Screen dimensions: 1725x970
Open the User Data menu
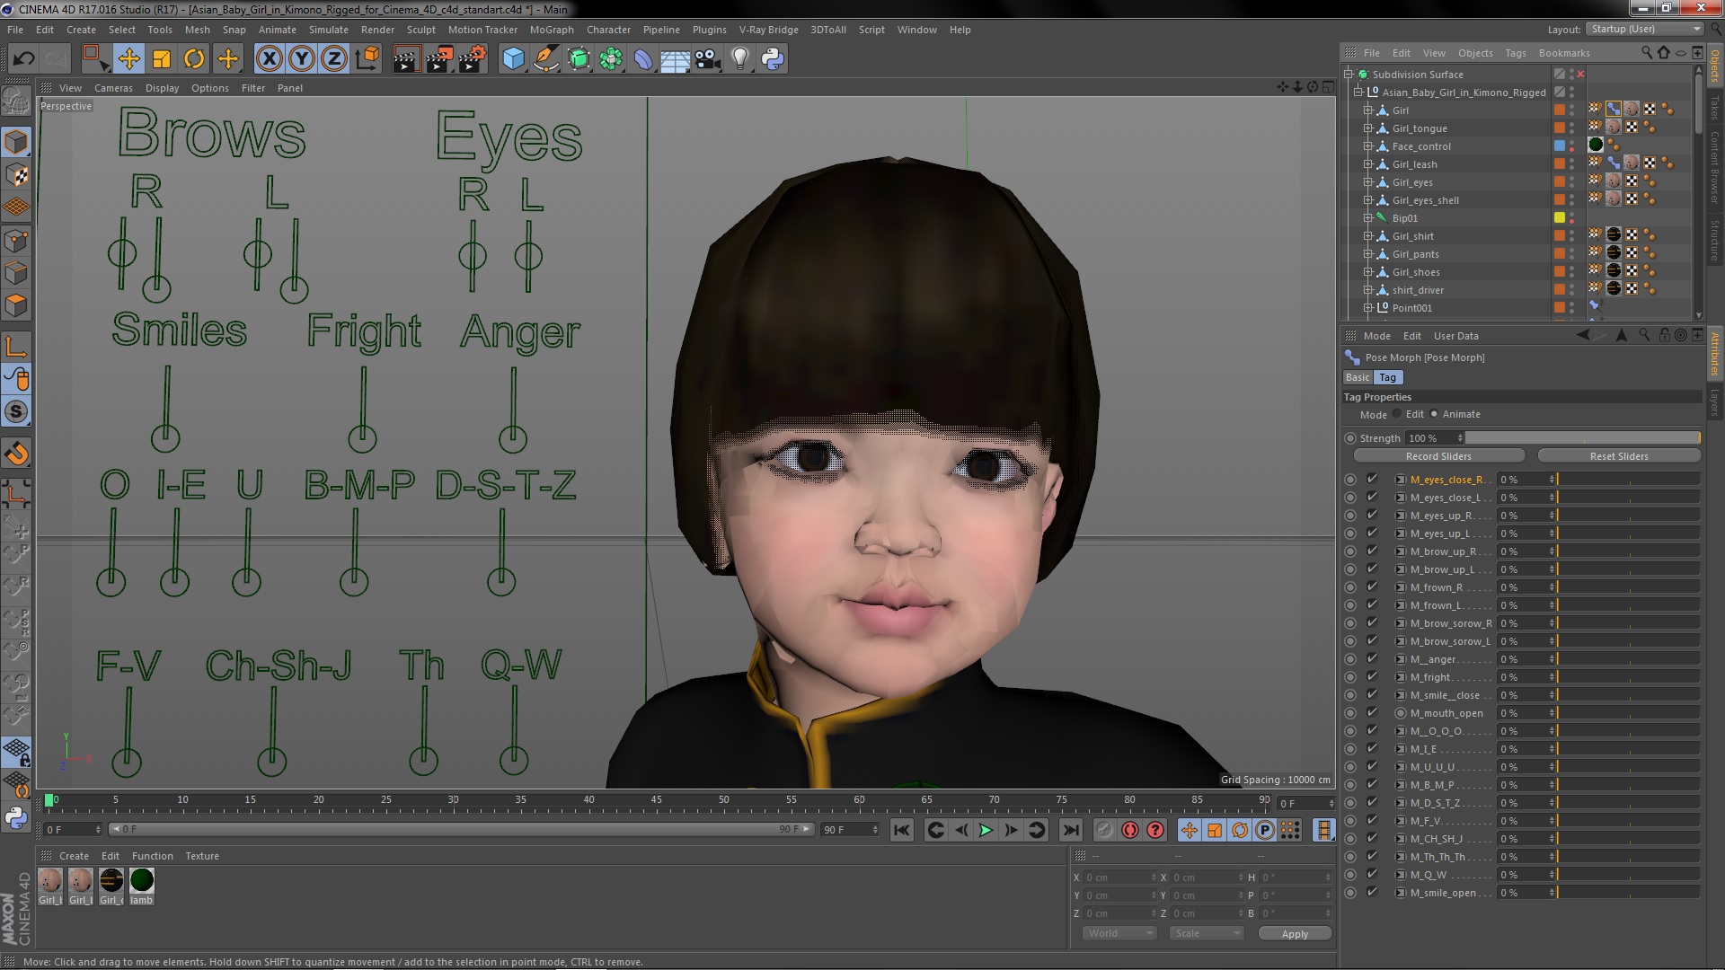pos(1455,336)
